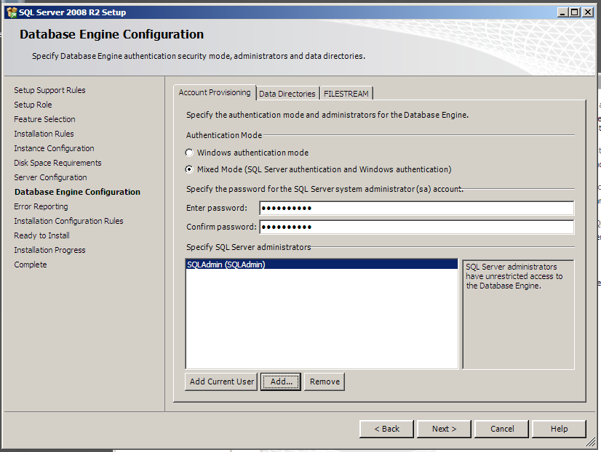Click Disk Space Requirements step
This screenshot has height=452, width=601.
click(57, 163)
